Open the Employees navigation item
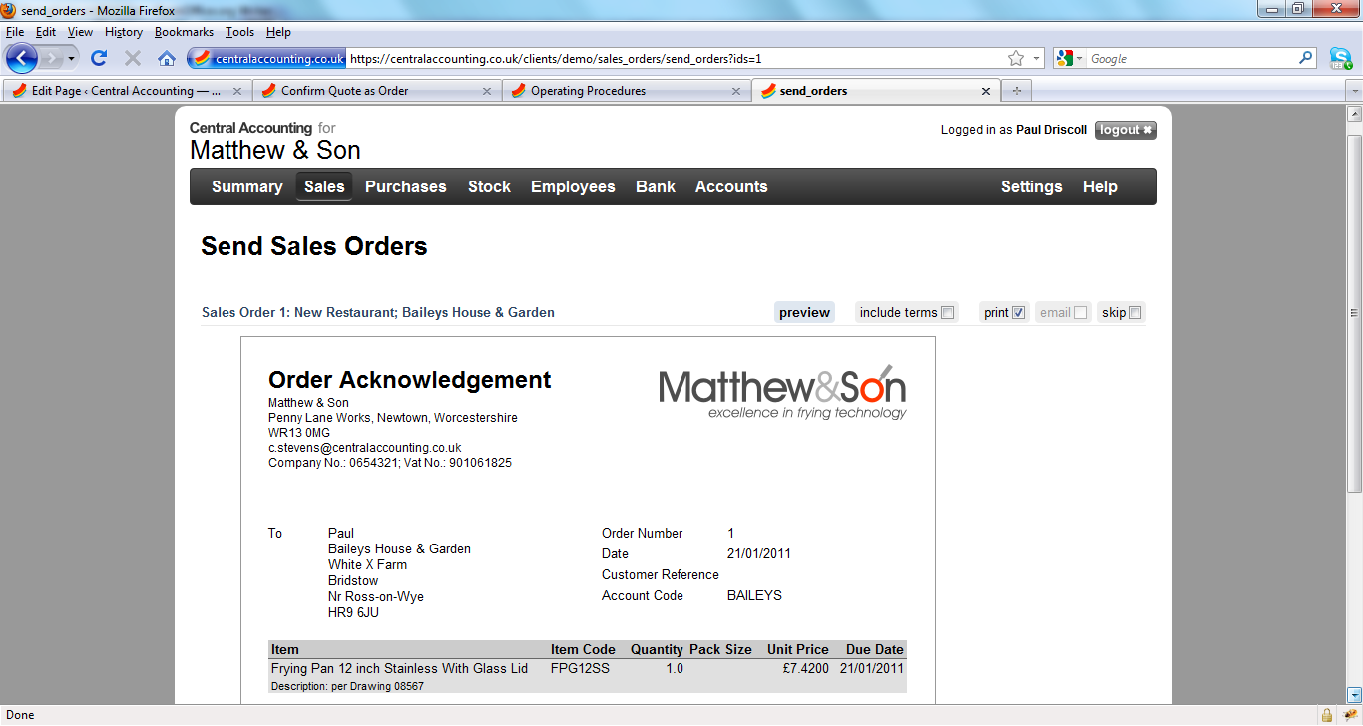 click(573, 186)
